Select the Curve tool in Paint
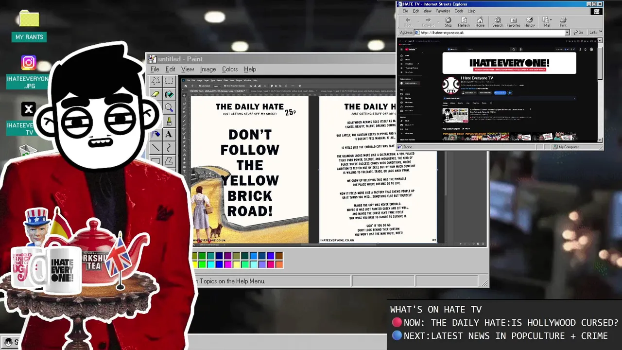Image resolution: width=622 pixels, height=350 pixels. 169,148
